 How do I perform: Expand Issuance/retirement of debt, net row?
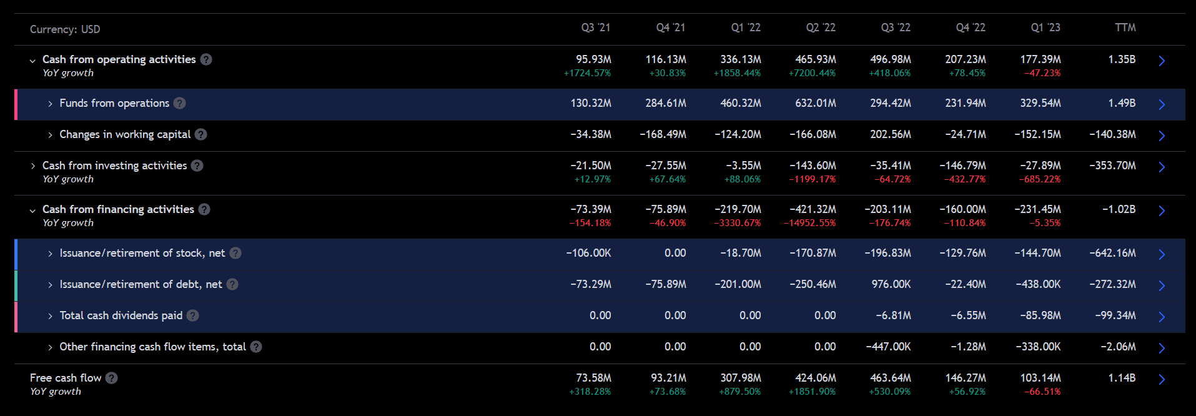coord(50,285)
